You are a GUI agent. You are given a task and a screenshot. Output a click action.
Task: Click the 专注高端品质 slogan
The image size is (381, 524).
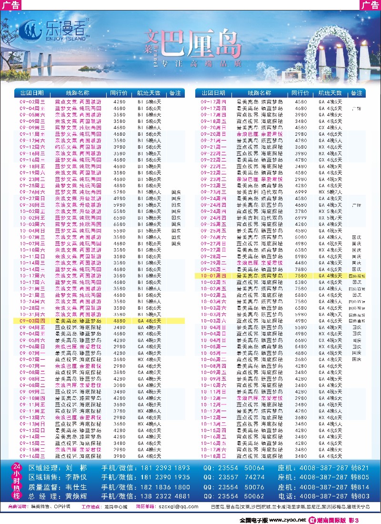click(x=201, y=64)
